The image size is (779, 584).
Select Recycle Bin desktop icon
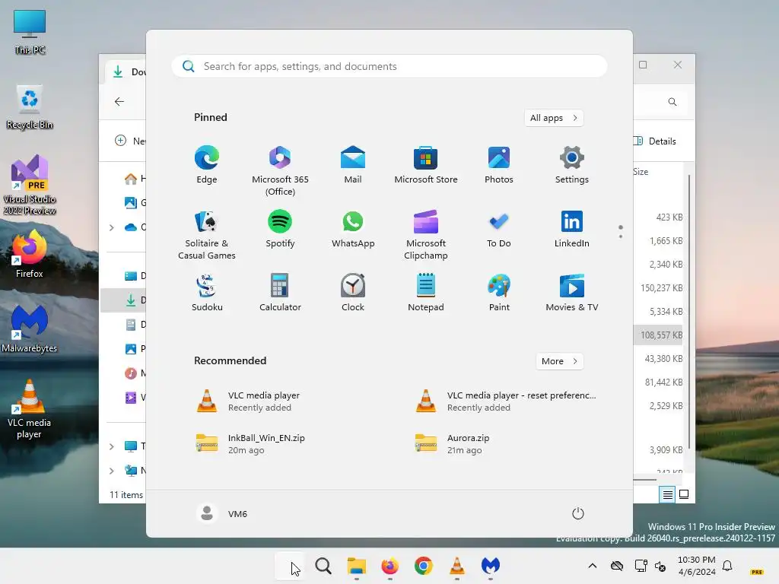30,107
